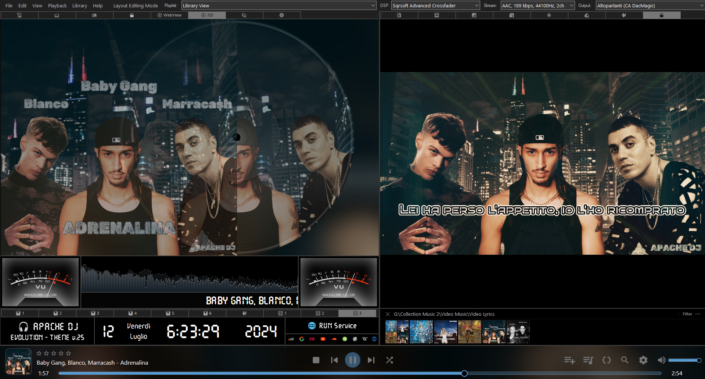Switch to visualizer tab 4
Viewport: 705px width, 379px height.
point(132,313)
